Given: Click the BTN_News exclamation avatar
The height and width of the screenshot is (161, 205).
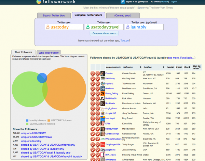Looking at the screenshot, I should (102, 155).
